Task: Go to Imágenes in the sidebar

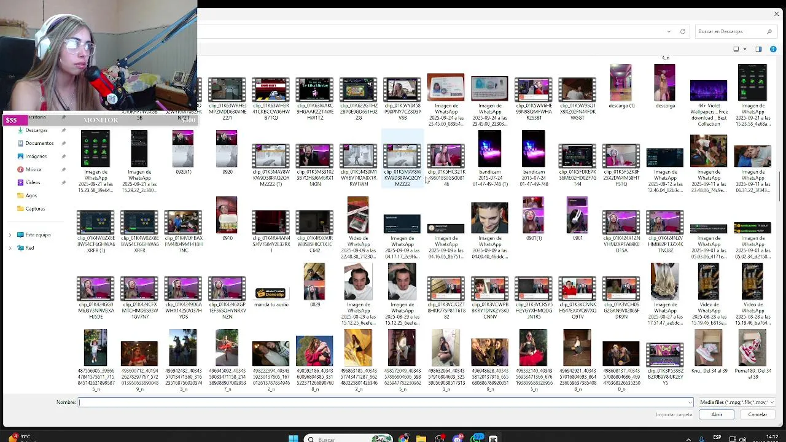Action: coord(36,157)
